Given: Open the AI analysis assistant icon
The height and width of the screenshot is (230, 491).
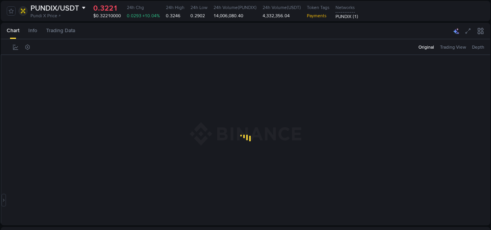Looking at the screenshot, I should tap(456, 31).
